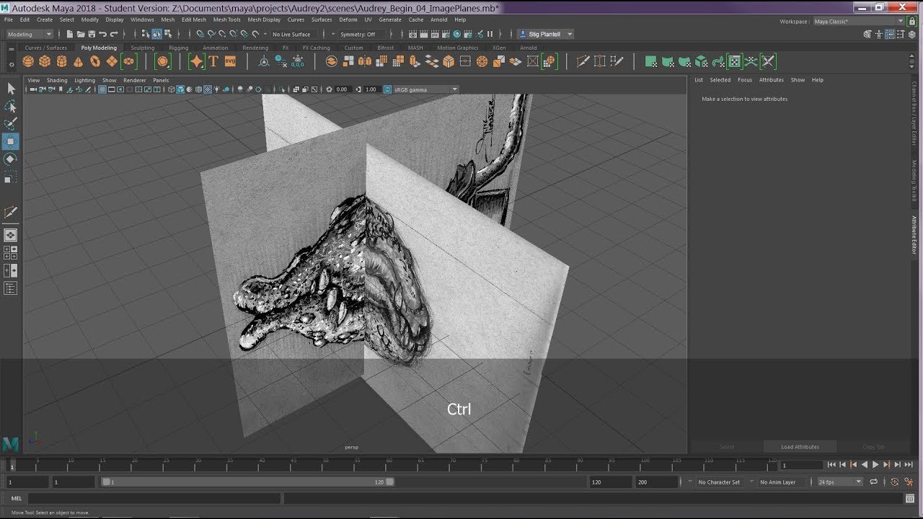Screen dimensions: 923x519
Task: Toggle textured display in viewport toolbar
Action: tap(208, 89)
